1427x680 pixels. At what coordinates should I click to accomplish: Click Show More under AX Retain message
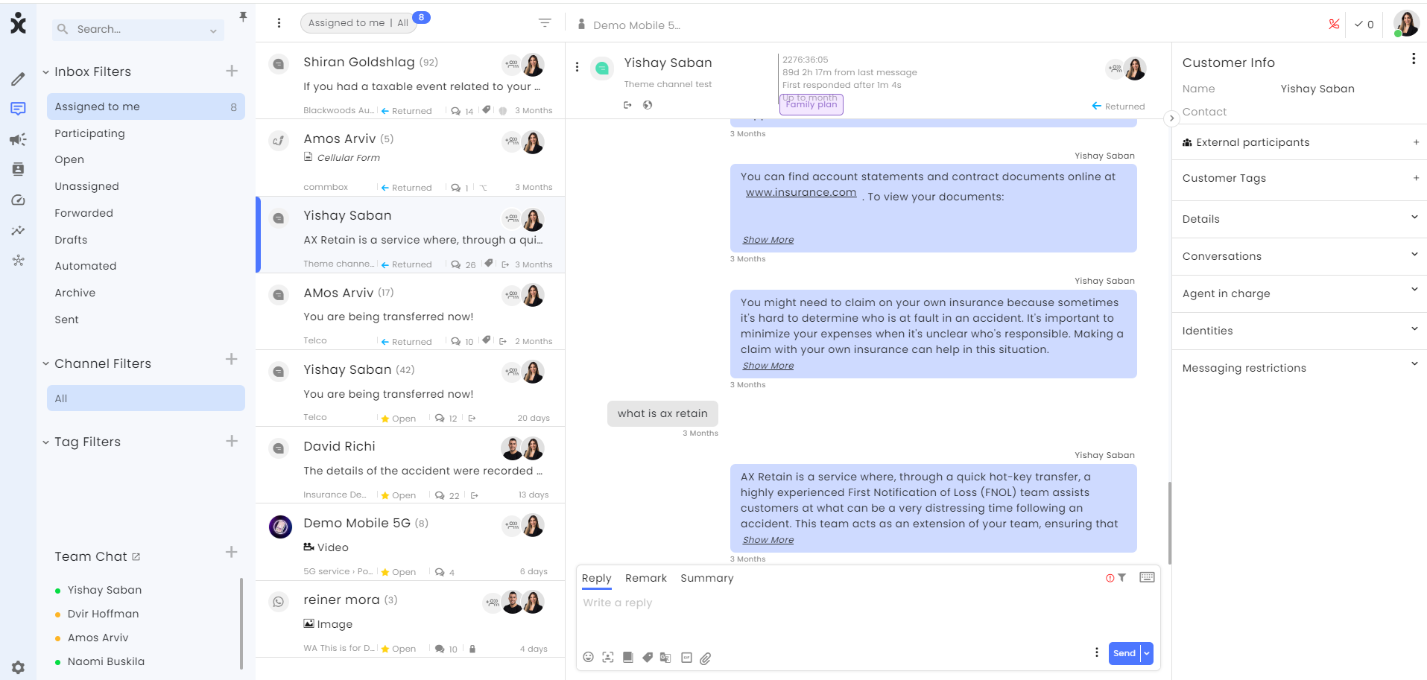click(x=768, y=540)
